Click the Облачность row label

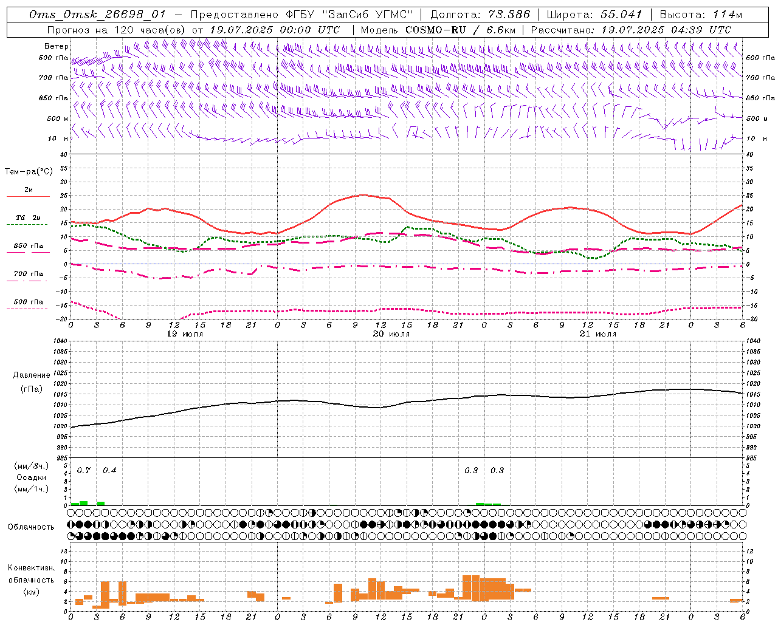click(31, 527)
